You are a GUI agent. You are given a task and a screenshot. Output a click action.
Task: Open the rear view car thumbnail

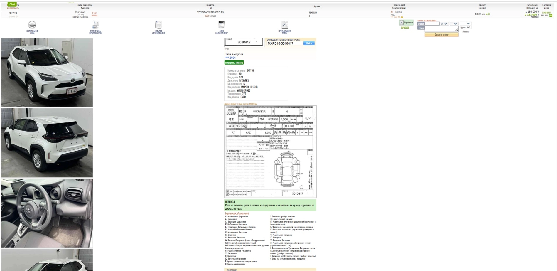pos(47,143)
